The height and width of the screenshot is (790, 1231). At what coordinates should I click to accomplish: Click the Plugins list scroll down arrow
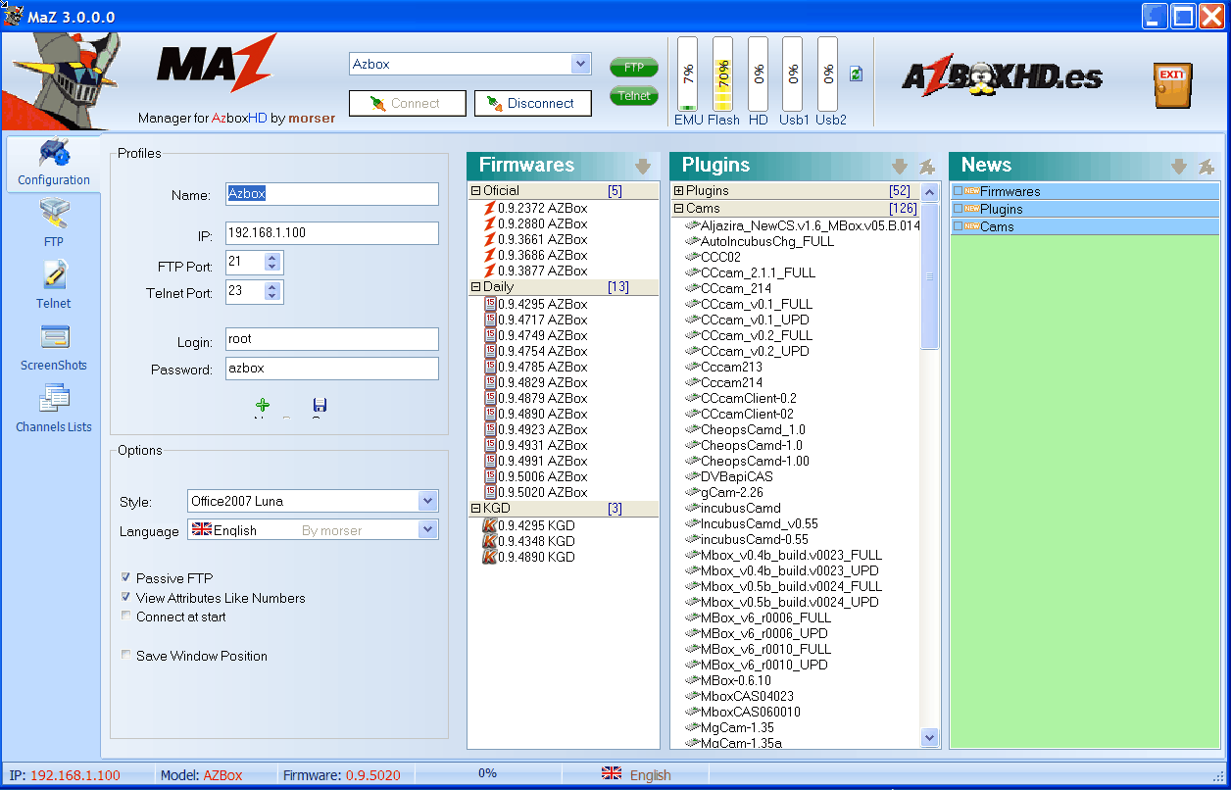pyautogui.click(x=930, y=737)
